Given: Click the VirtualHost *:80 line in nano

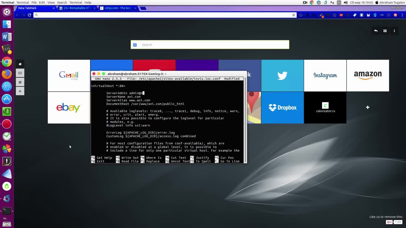Looking at the screenshot, I should (108, 86).
